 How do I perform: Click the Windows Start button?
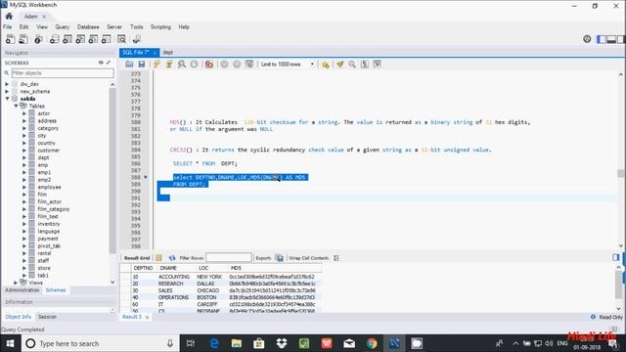[x=10, y=343]
